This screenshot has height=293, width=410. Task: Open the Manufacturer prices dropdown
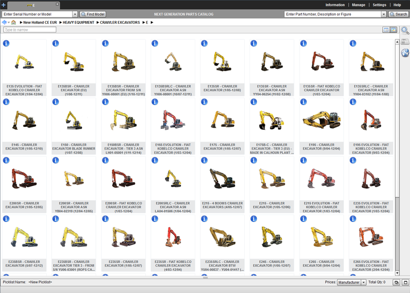coord(363,282)
